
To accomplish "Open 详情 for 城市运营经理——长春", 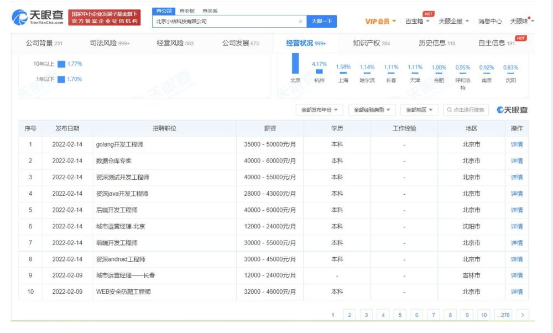I will point(517,275).
